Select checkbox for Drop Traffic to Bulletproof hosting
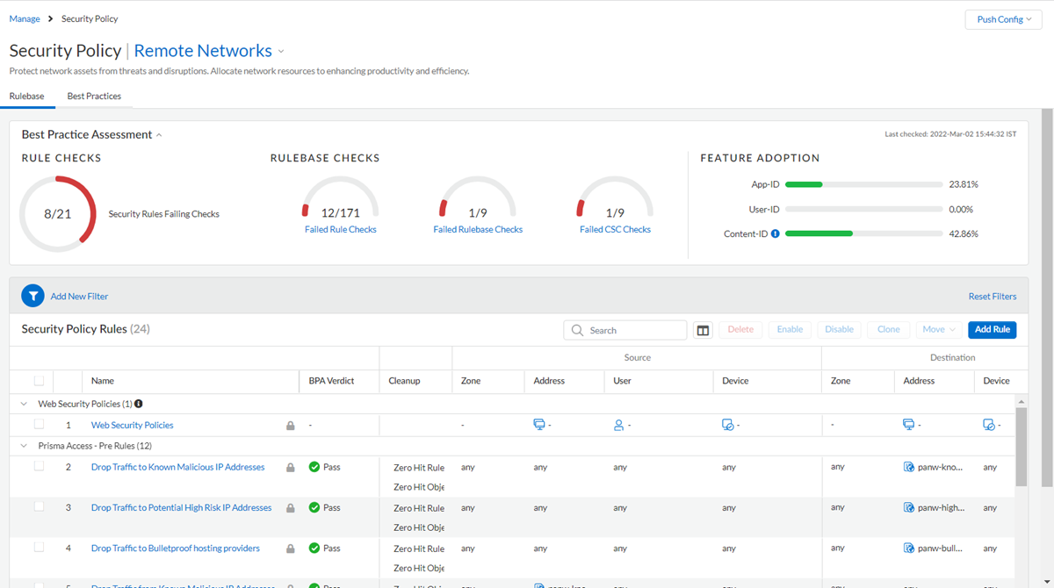 [x=39, y=548]
